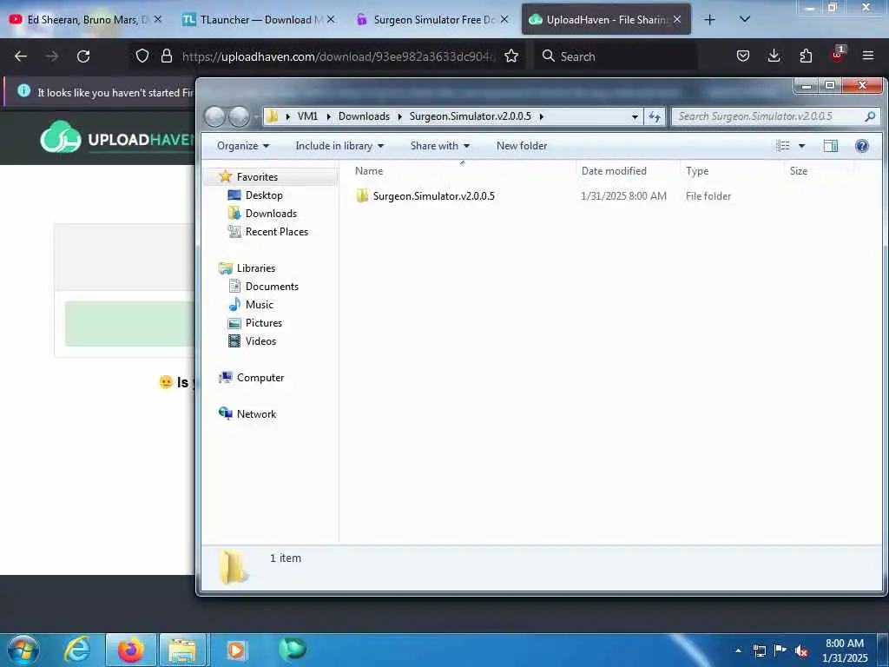Open the Organize menu
This screenshot has width=889, height=667.
(x=243, y=146)
